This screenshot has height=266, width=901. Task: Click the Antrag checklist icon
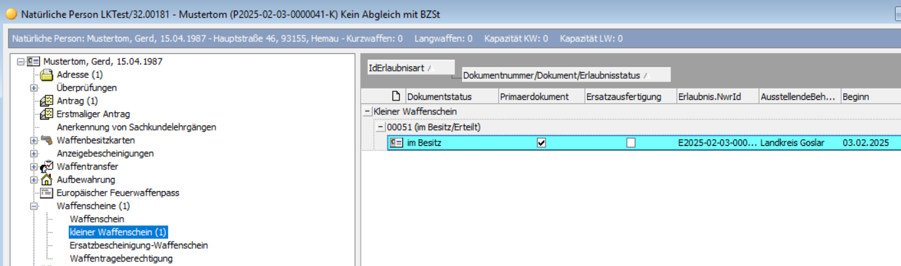point(47,101)
